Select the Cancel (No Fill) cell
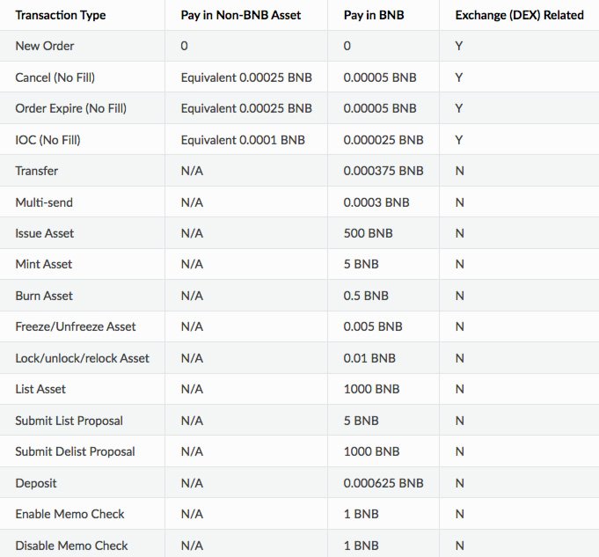This screenshot has height=557, width=599. click(55, 77)
